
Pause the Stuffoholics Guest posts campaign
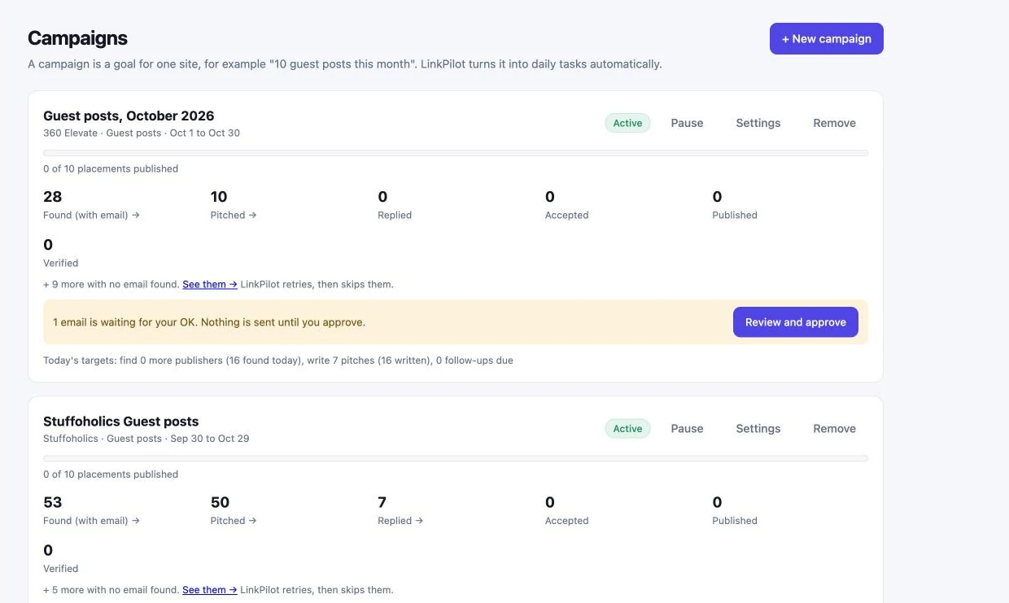[687, 429]
